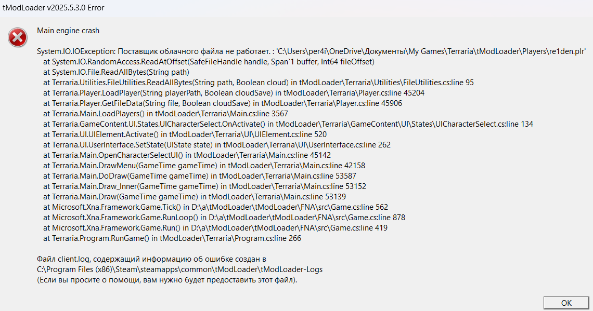The image size is (593, 311).
Task: Click the red error X icon
Action: point(18,37)
